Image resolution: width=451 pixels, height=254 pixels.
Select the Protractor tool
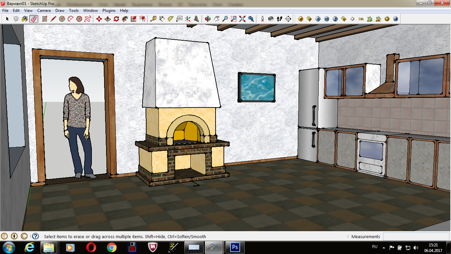click(x=170, y=19)
